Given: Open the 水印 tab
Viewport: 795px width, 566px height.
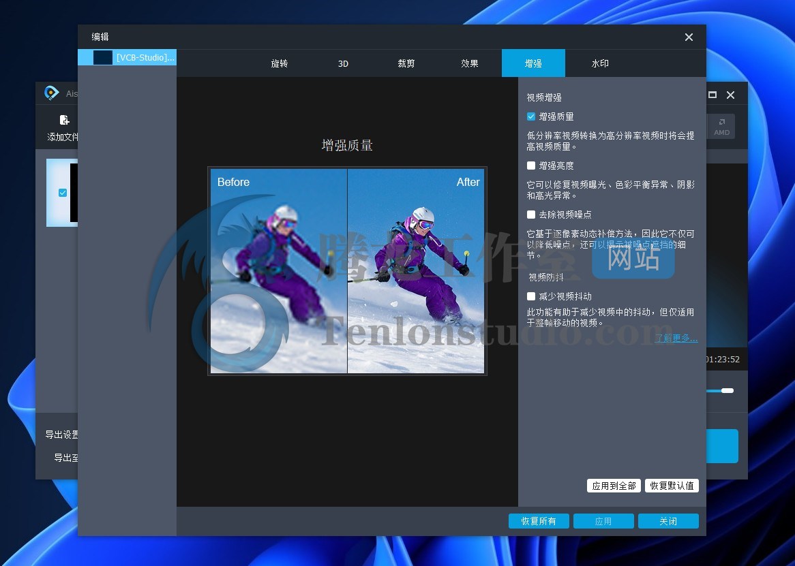Looking at the screenshot, I should click(x=600, y=63).
